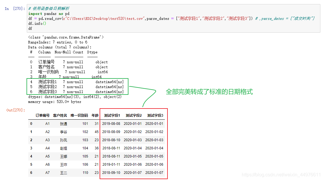Viewport: 323px width, 180px height.
Task: Click row index 3 in the dataframe
Action: click(x=31, y=148)
